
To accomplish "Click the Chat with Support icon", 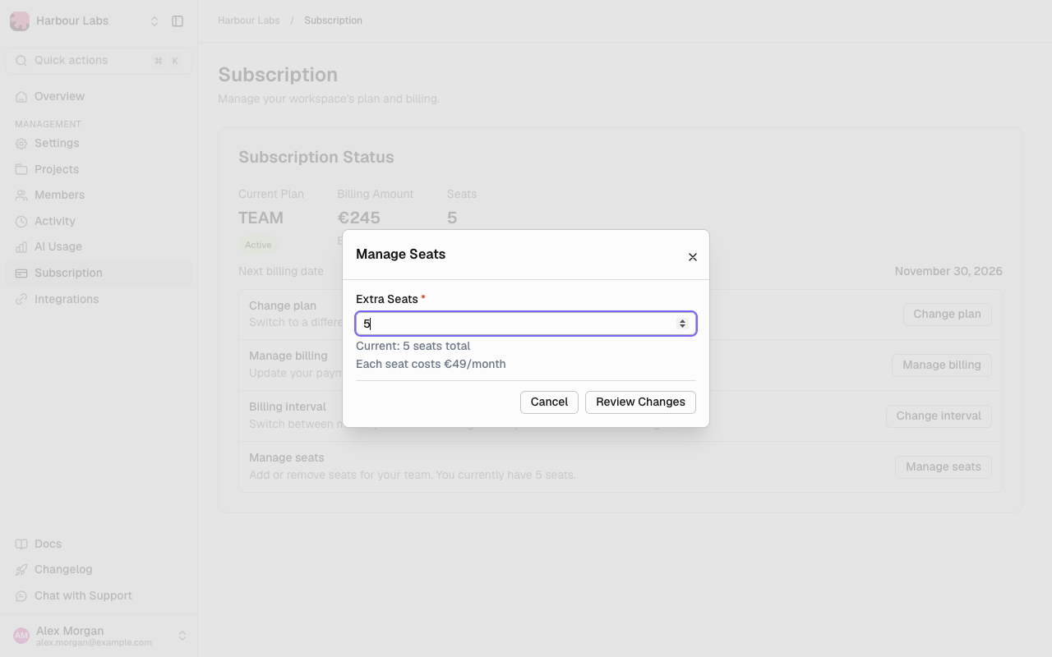I will (x=21, y=596).
